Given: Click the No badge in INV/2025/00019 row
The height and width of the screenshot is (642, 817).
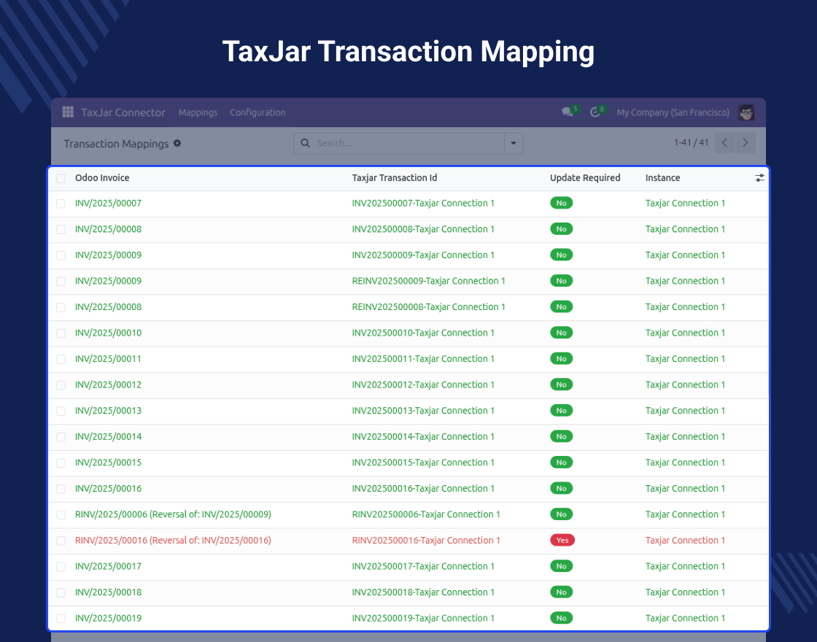Looking at the screenshot, I should (x=561, y=618).
